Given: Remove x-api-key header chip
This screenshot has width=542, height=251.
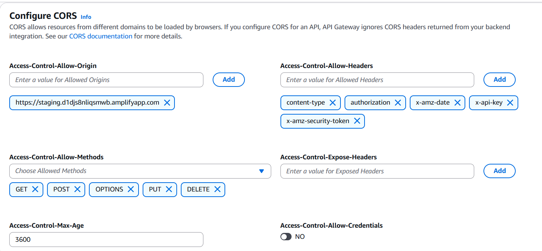Looking at the screenshot, I should (x=510, y=103).
